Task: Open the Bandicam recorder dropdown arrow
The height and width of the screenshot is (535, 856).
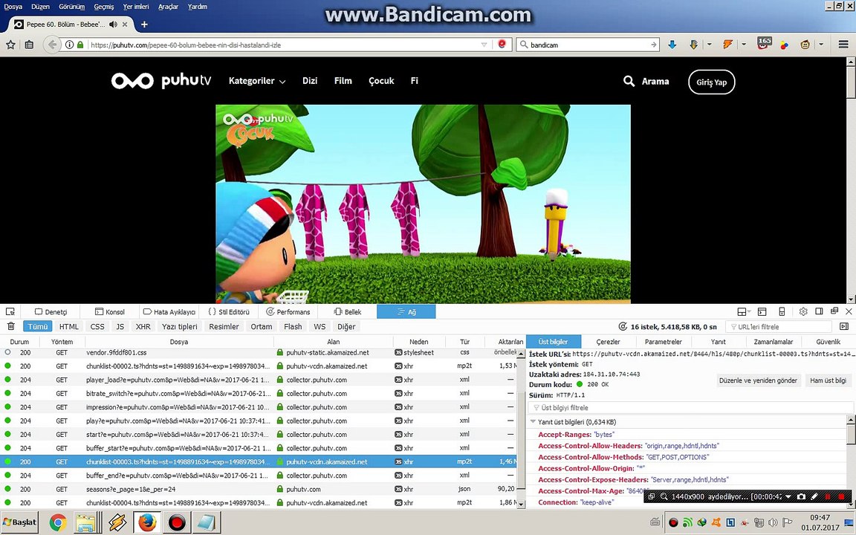Action: tap(788, 497)
